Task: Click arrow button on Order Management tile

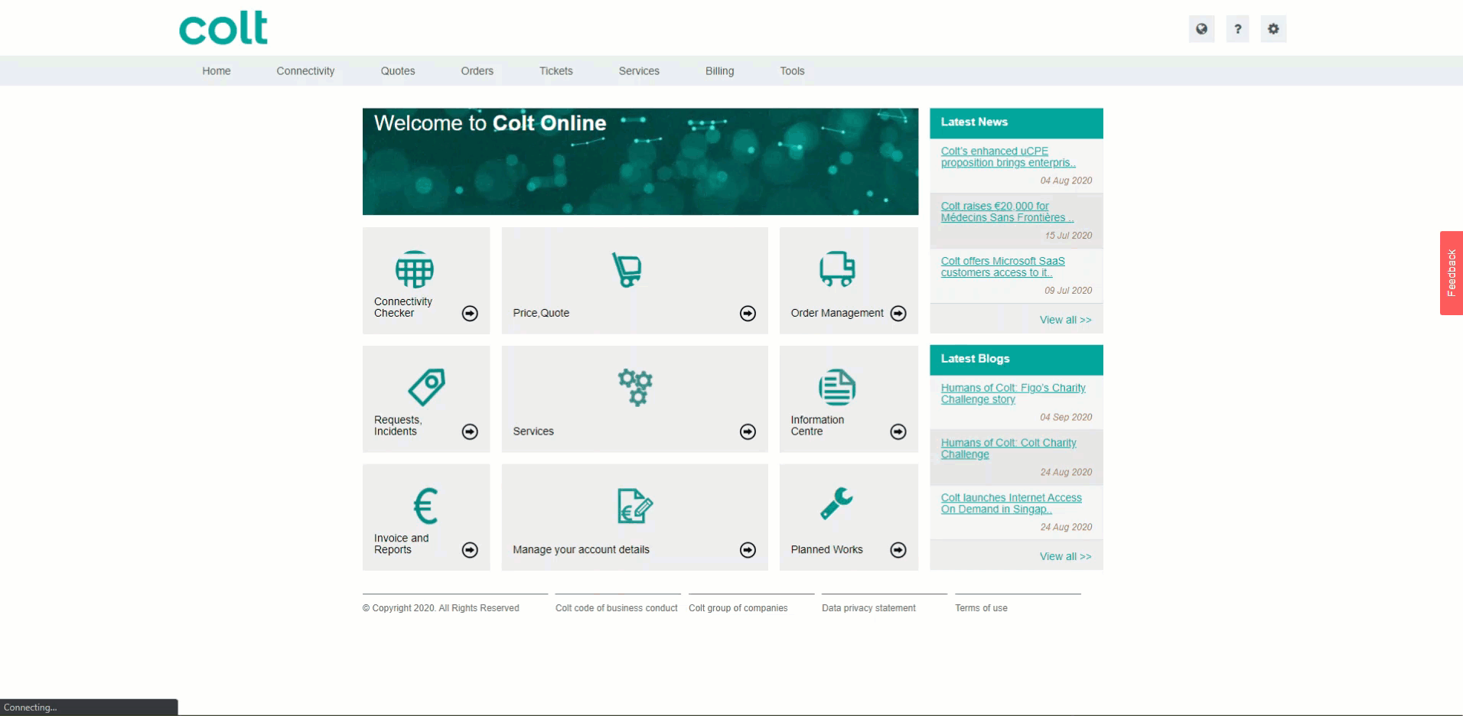Action: click(898, 314)
